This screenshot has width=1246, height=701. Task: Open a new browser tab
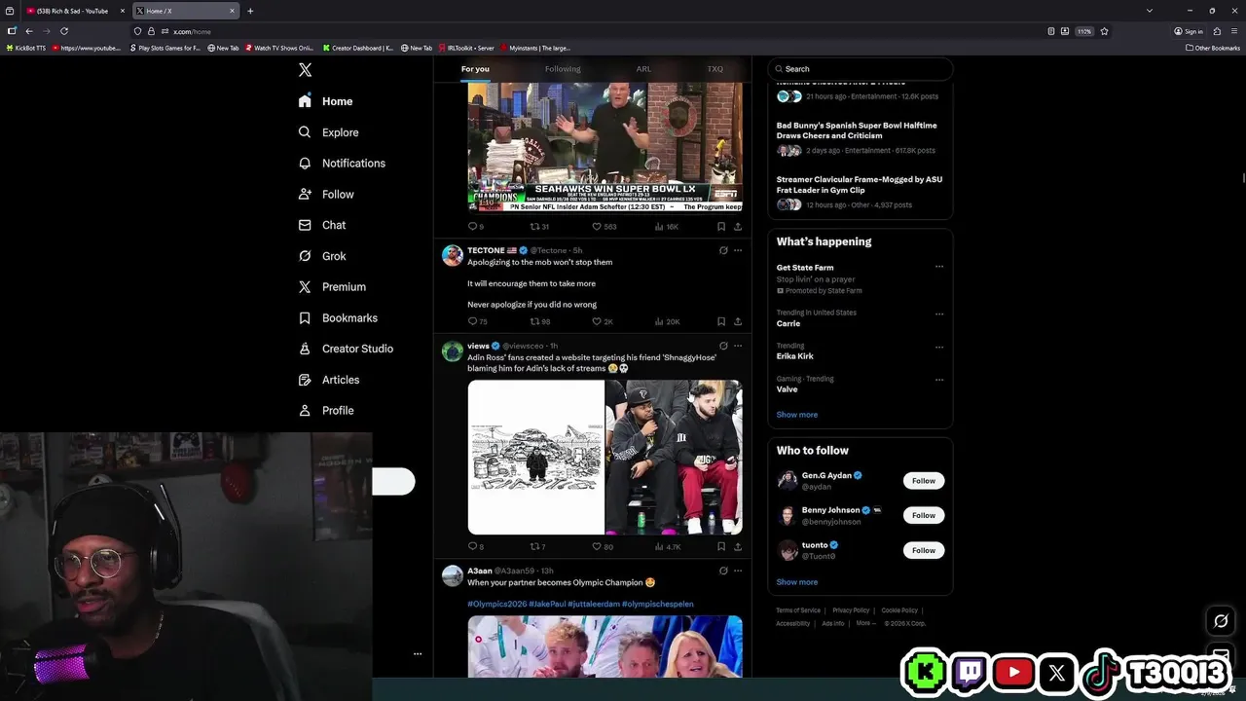[250, 11]
